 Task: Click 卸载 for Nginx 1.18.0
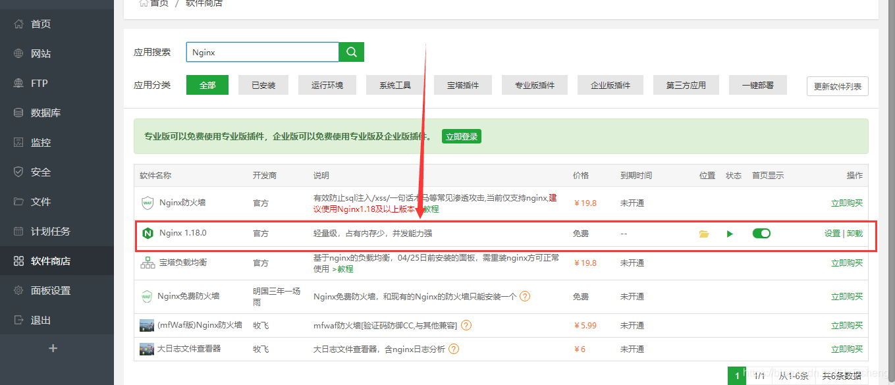point(855,234)
